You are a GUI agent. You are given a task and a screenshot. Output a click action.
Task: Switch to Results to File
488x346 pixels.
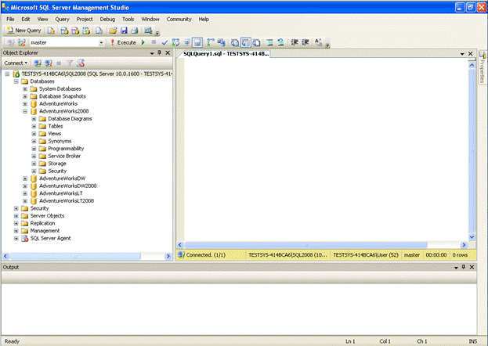point(256,42)
